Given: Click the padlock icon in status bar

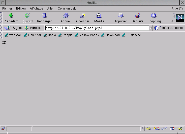Looking at the screenshot, I should [3, 129].
